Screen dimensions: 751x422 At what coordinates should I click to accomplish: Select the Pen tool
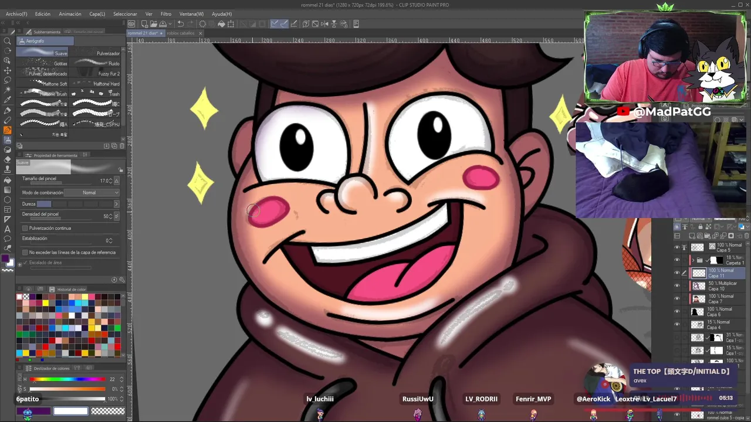[x=8, y=110]
